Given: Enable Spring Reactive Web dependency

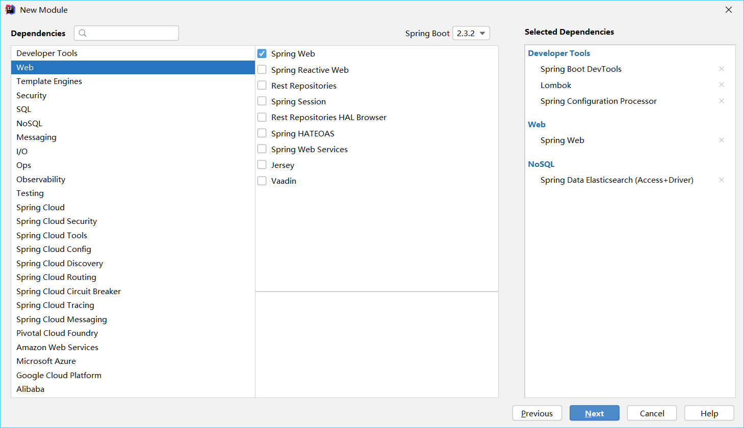Looking at the screenshot, I should coord(262,69).
